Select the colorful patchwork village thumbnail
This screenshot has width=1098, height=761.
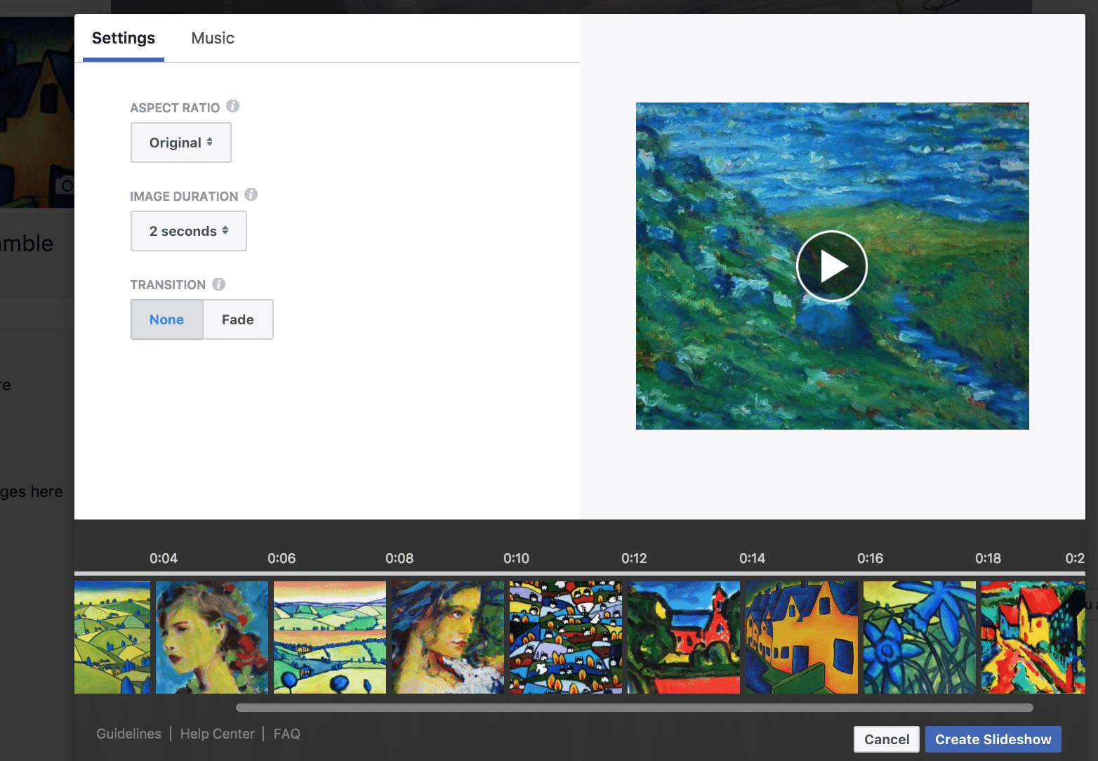[566, 637]
